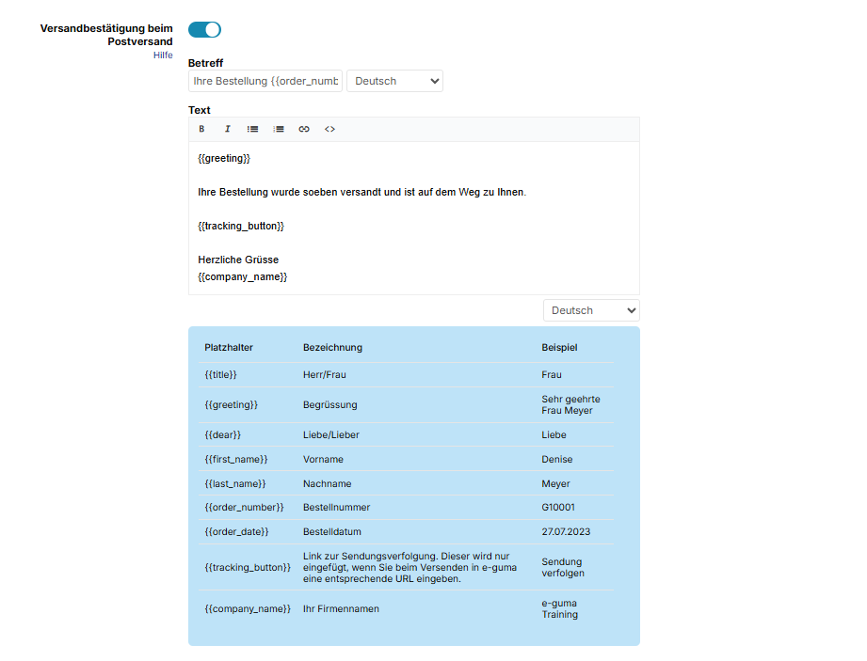Click the {{tracking_button}} line in the editor

pyautogui.click(x=241, y=226)
